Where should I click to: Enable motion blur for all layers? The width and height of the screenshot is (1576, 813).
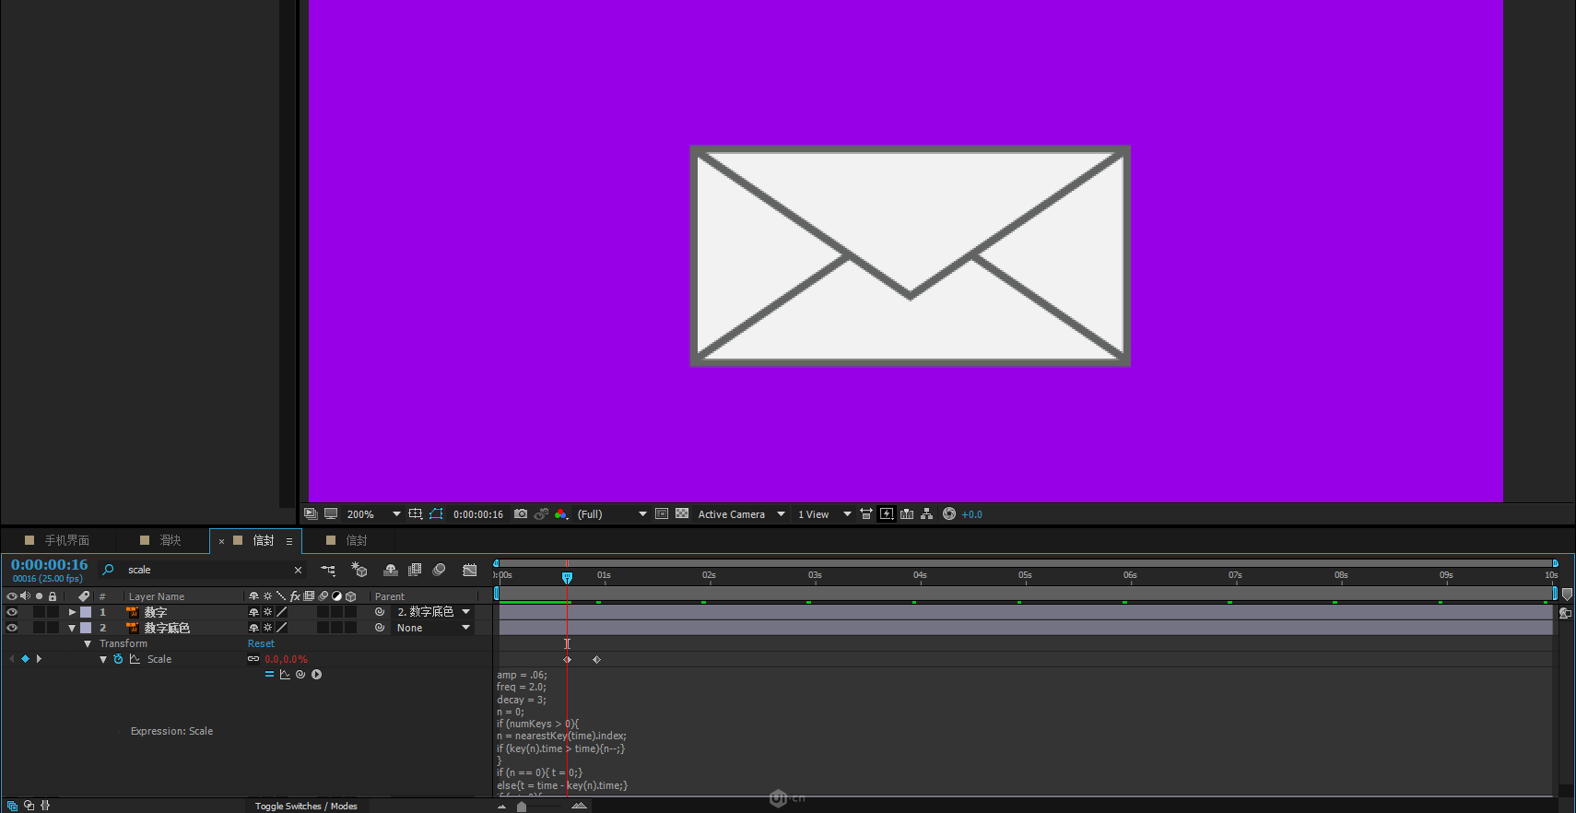point(439,570)
